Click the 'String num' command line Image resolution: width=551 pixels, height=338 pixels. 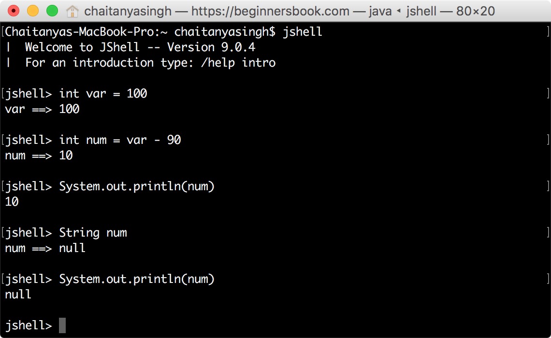[93, 233]
